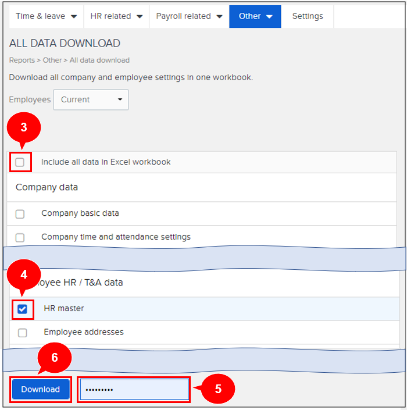Click the All data download breadcrumb
This screenshot has width=407, height=410.
pos(99,60)
